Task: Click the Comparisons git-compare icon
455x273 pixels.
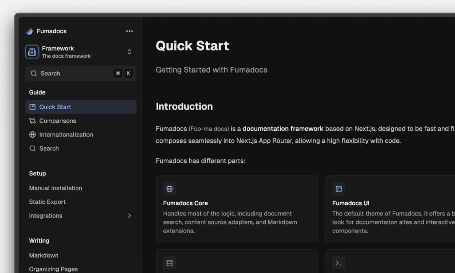Action: click(x=32, y=121)
